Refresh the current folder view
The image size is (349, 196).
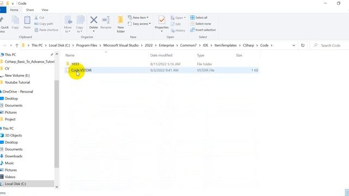(303, 45)
